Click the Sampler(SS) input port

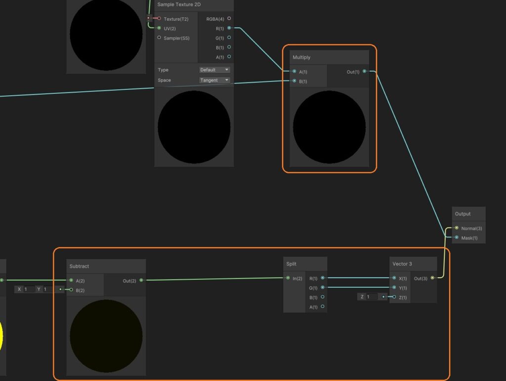pos(159,38)
